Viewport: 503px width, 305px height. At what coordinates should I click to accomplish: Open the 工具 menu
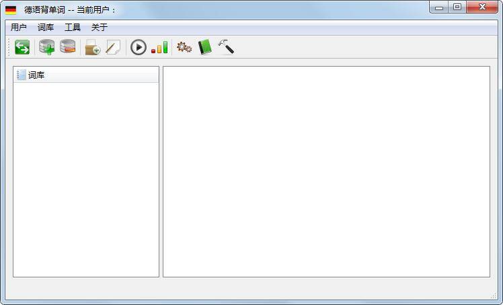(x=73, y=28)
